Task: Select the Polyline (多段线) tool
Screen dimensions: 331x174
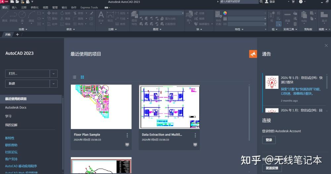Action: pyautogui.click(x=13, y=17)
